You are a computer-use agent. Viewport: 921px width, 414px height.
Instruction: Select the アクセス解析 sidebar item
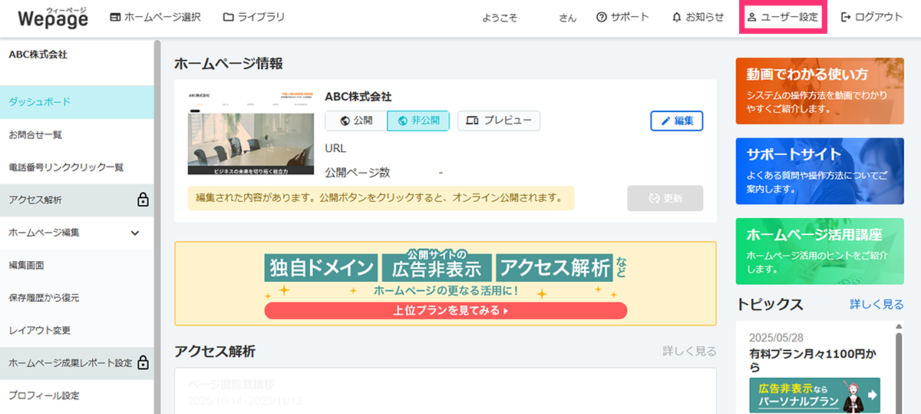click(77, 200)
